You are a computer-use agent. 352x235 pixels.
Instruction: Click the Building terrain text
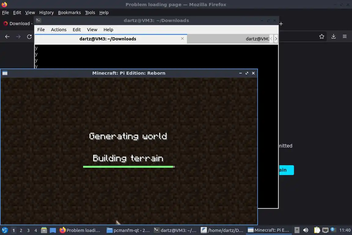pyautogui.click(x=128, y=158)
